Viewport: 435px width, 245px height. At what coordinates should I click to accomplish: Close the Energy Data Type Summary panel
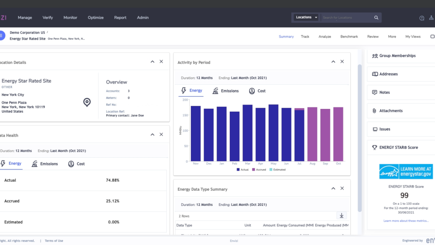(342, 188)
